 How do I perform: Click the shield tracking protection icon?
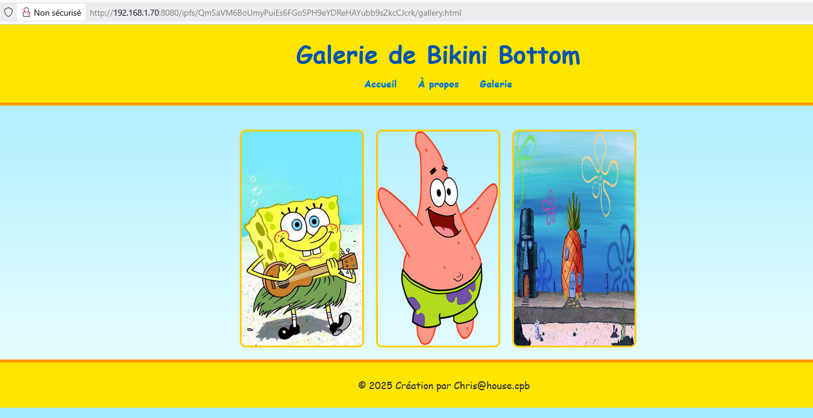8,12
